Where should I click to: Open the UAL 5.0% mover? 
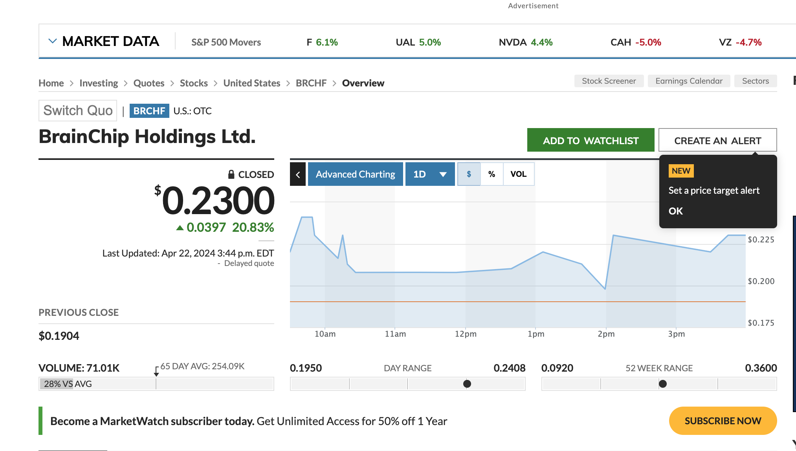pyautogui.click(x=418, y=42)
